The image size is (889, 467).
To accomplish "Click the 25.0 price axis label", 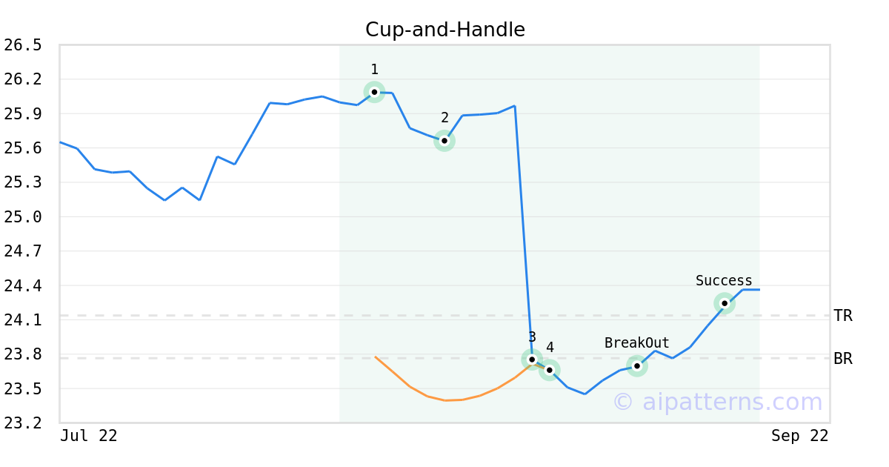I will click(x=23, y=217).
